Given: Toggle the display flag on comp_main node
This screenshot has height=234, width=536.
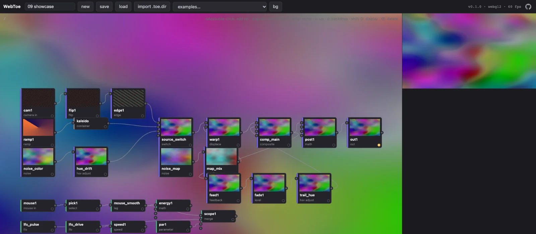Looking at the screenshot, I should 288,145.
